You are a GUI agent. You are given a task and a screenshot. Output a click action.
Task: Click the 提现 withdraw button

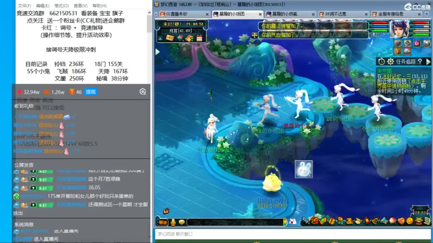[90, 91]
